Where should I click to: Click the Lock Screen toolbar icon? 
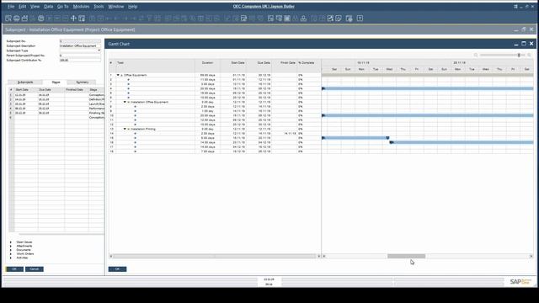(82, 19)
